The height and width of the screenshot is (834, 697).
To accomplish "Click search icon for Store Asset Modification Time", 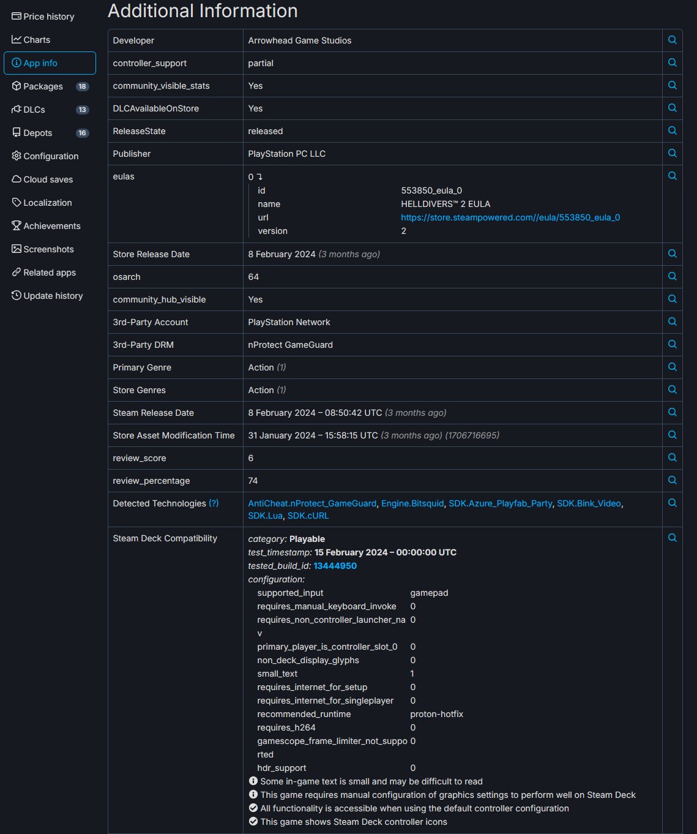I will tap(672, 435).
